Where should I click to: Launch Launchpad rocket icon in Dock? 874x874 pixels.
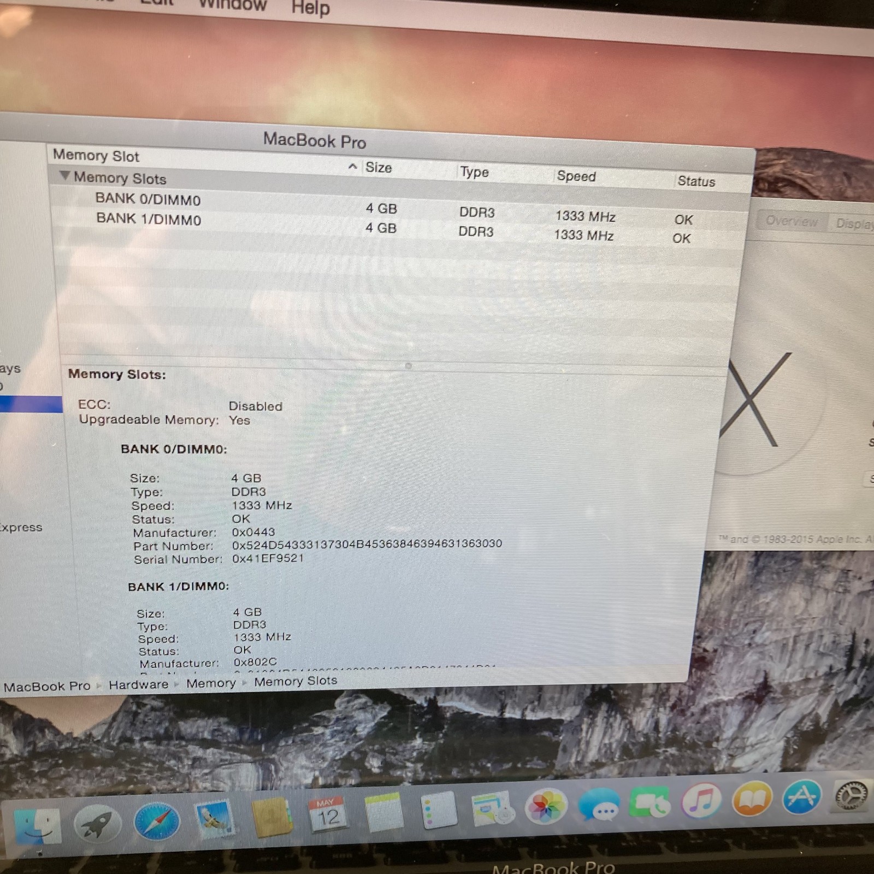click(98, 823)
